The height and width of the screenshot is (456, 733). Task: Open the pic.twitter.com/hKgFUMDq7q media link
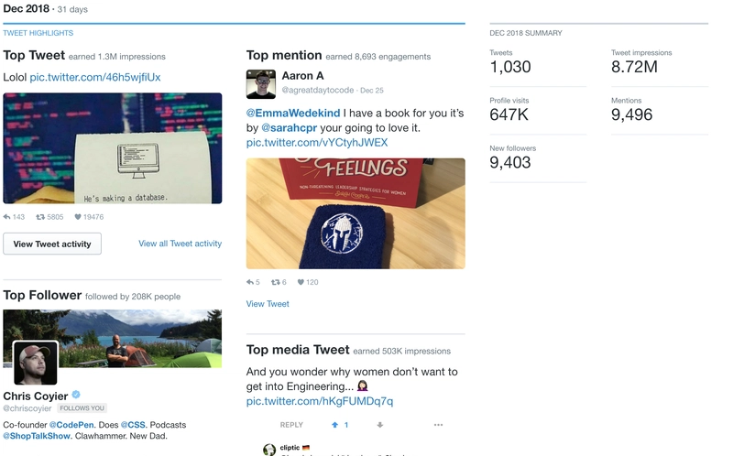click(x=320, y=401)
